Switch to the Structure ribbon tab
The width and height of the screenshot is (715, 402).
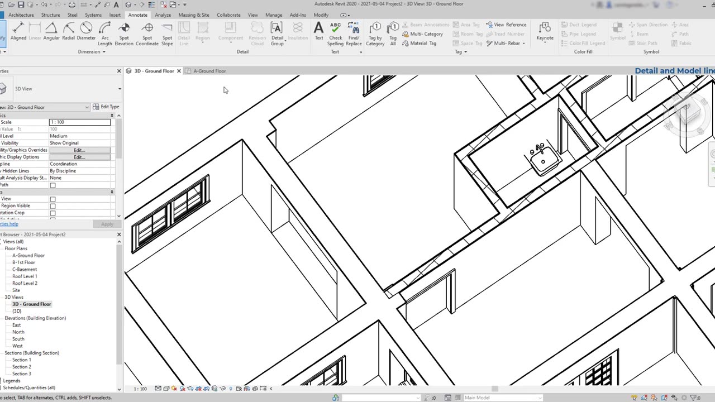[51, 15]
